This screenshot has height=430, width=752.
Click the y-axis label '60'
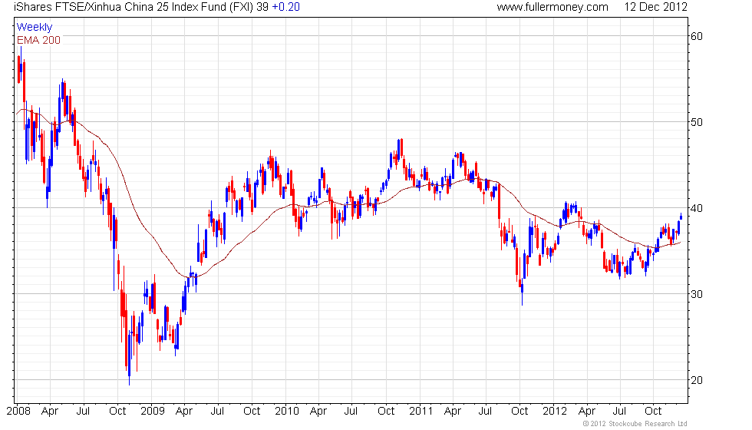pos(697,37)
